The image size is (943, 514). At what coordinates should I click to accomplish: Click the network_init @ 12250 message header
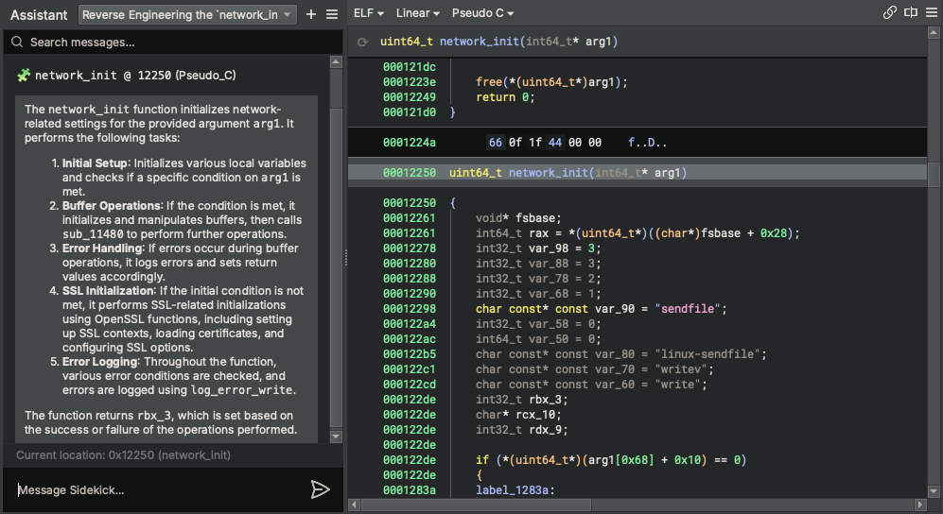click(135, 75)
